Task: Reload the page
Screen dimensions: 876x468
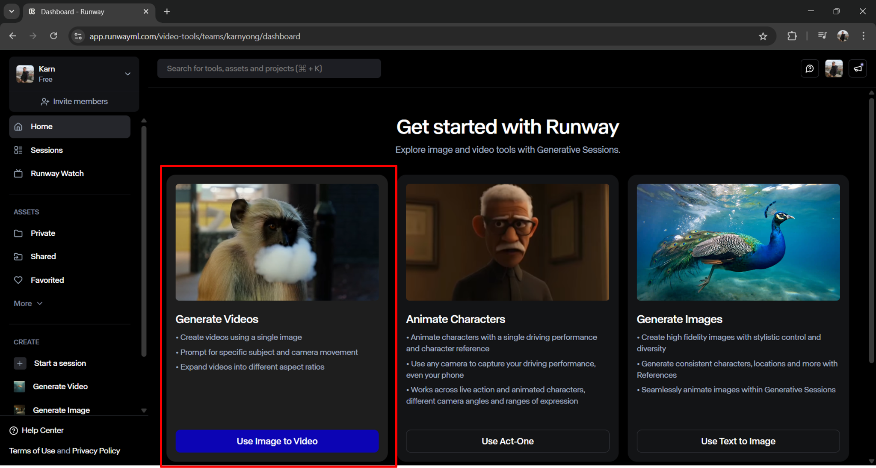Action: [53, 36]
